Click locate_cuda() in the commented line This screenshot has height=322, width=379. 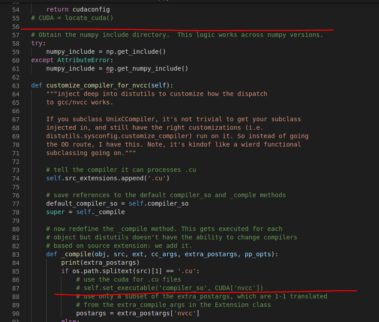click(89, 18)
